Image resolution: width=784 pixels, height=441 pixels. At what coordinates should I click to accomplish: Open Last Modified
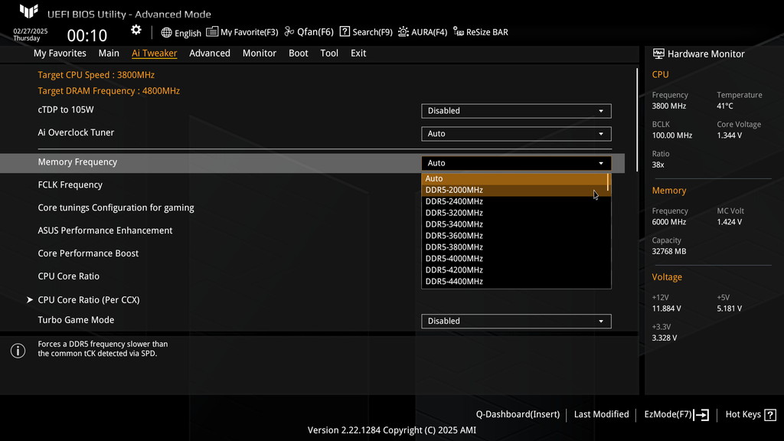click(602, 414)
